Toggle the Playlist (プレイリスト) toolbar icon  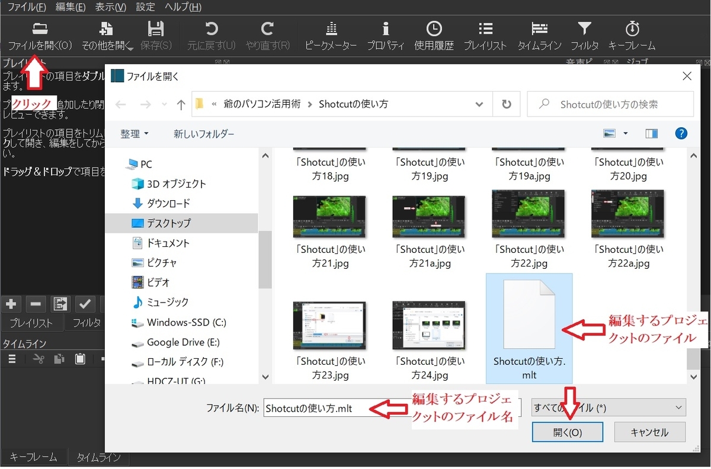coord(485,28)
